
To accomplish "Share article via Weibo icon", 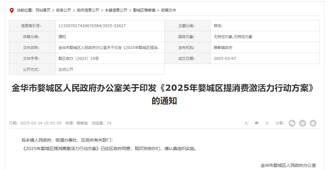I will coord(302,123).
